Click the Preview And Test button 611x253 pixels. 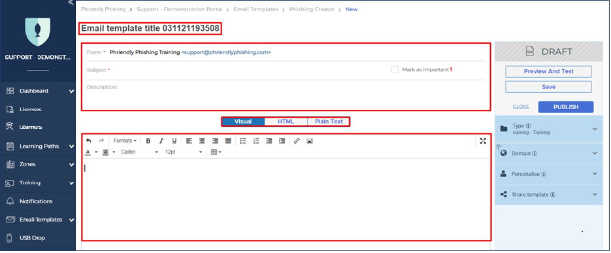click(548, 71)
